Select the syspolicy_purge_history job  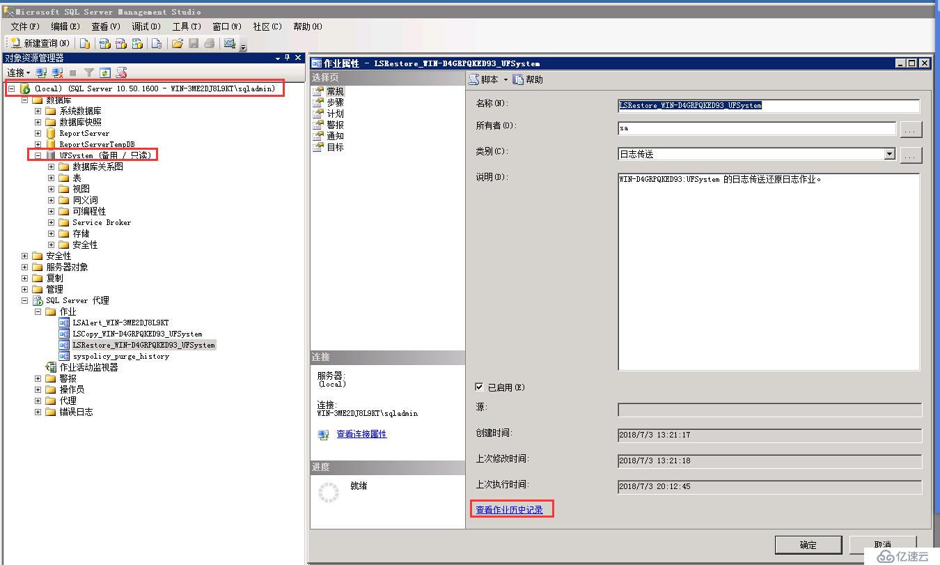120,356
